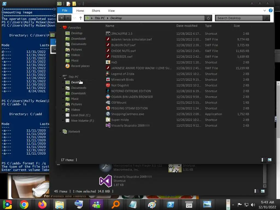Select OSAMA BIN LADEN BROWSER icon

point(108,97)
